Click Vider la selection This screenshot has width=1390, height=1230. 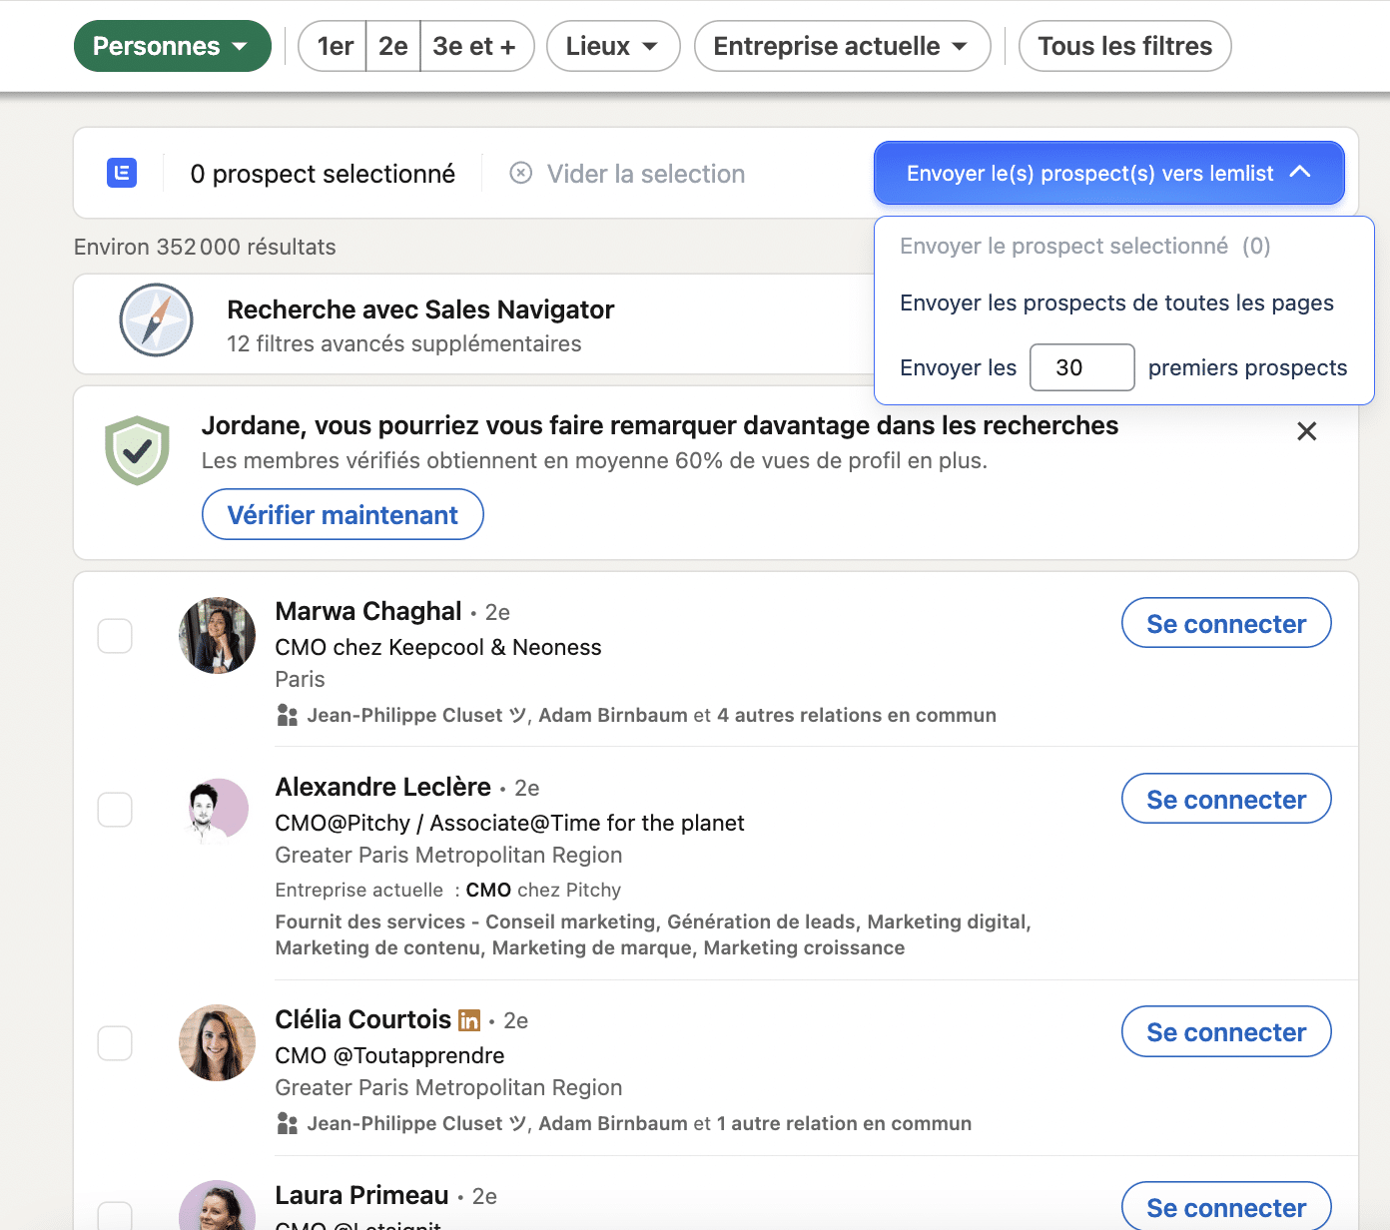click(645, 174)
